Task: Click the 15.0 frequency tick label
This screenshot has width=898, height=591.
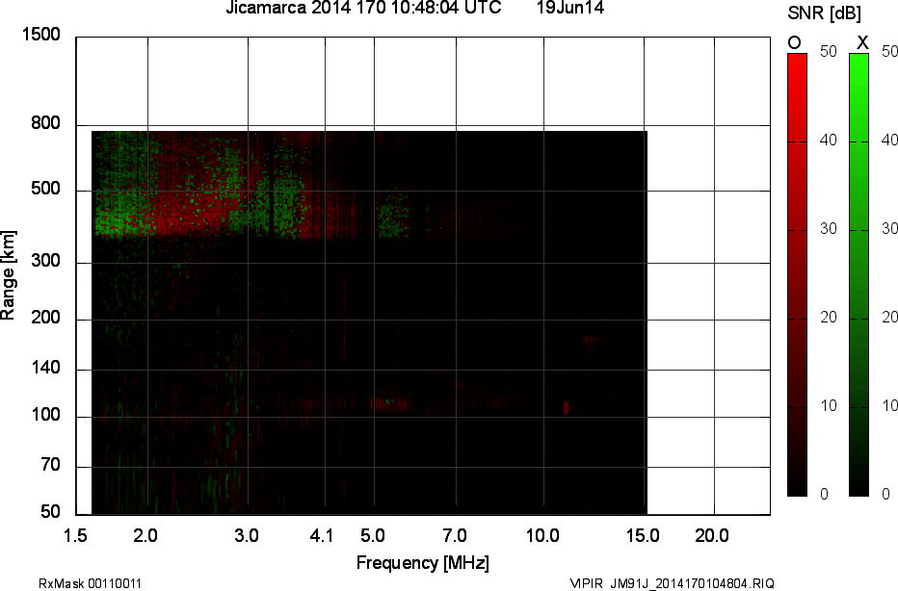Action: coord(643,536)
